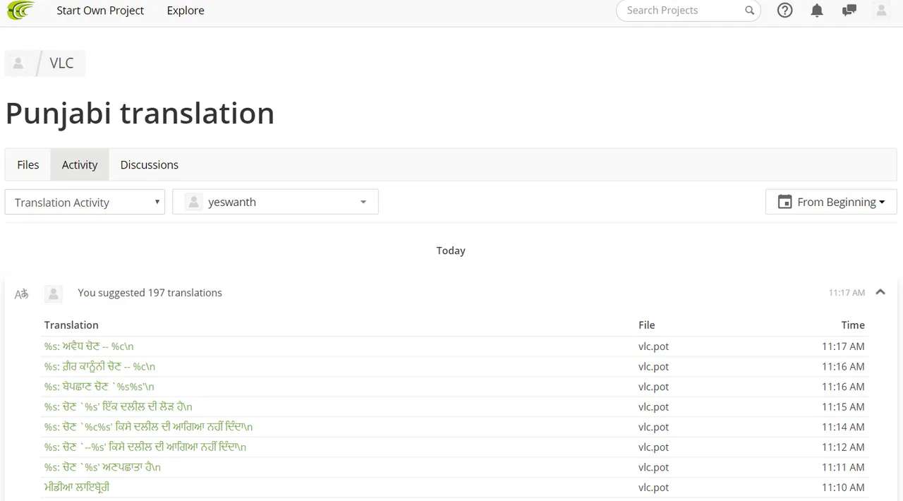Viewport: 903px width, 501px height.
Task: Click the VLC breadcrumb link
Action: [x=61, y=64]
